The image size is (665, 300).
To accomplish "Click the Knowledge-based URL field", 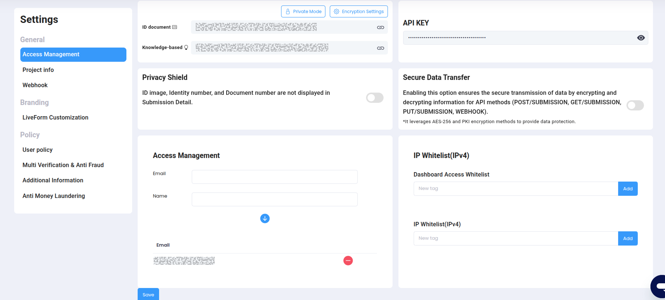I will [x=289, y=48].
